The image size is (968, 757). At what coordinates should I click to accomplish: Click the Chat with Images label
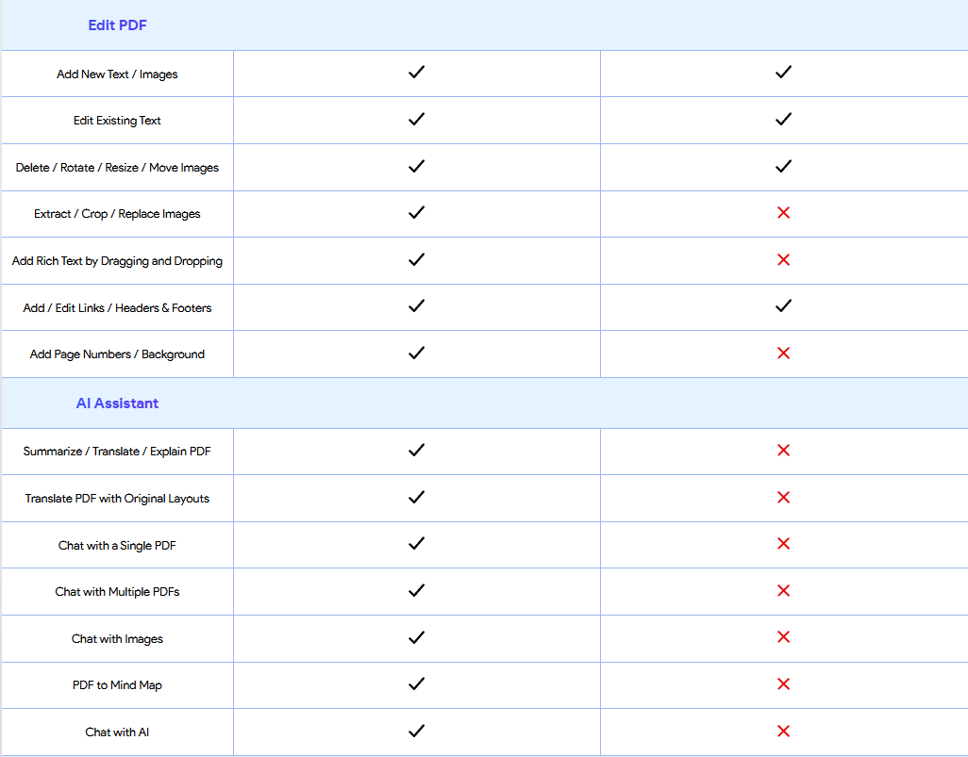pos(117,639)
